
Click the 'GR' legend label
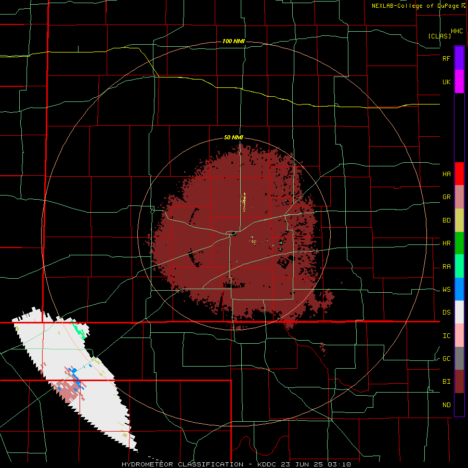click(446, 197)
